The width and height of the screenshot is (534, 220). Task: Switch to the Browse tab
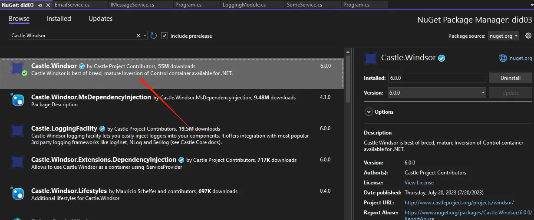click(19, 19)
